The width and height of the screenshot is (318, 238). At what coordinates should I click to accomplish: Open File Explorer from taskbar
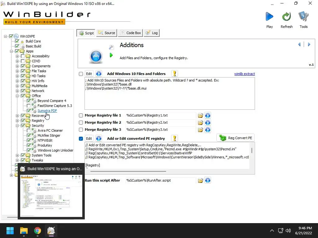tap(24, 231)
